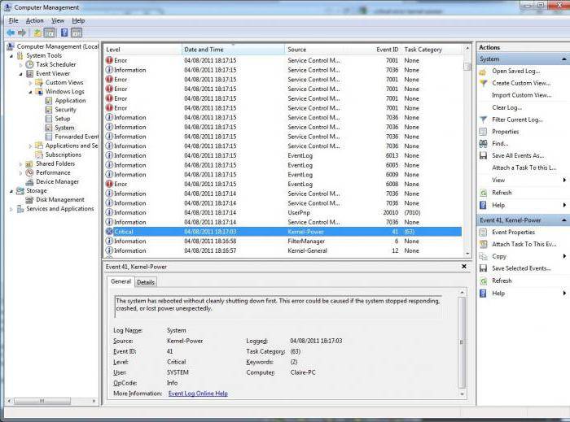Click the Find binoculars icon
This screenshot has width=570, height=422.
point(483,144)
